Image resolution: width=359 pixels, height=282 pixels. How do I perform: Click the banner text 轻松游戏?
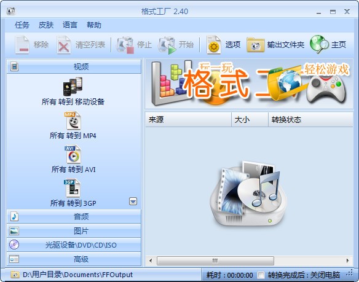click(326, 69)
